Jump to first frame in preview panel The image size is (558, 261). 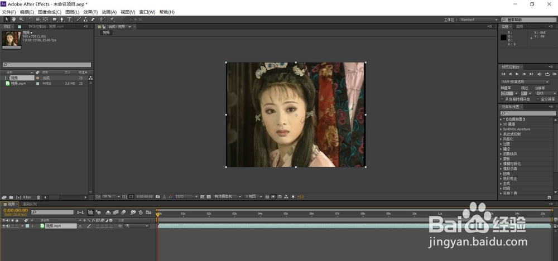(x=503, y=74)
